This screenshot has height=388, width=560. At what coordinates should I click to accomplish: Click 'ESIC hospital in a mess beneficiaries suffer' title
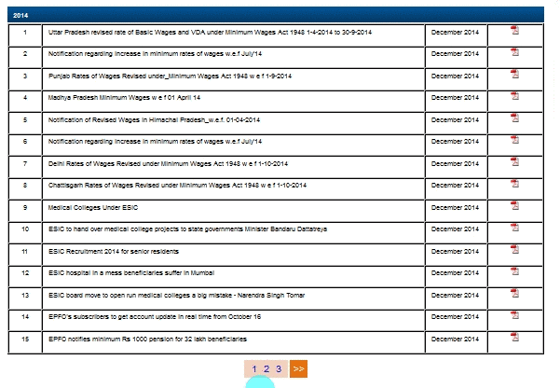coord(131,273)
